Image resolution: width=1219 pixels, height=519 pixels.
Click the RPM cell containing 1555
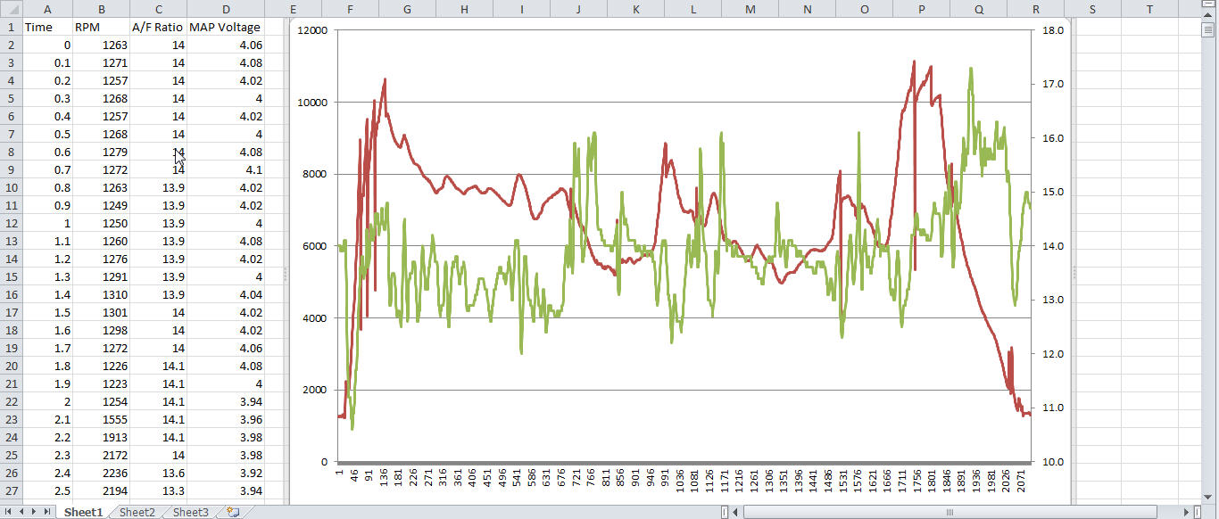coord(101,419)
